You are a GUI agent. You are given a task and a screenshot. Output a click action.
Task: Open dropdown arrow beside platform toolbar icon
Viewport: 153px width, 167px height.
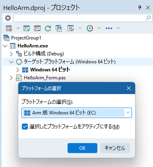click(x=99, y=28)
